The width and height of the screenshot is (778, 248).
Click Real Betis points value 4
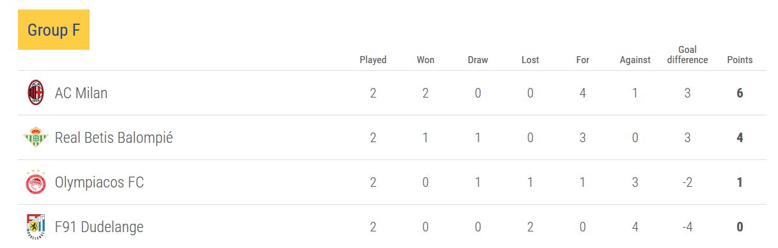point(740,138)
